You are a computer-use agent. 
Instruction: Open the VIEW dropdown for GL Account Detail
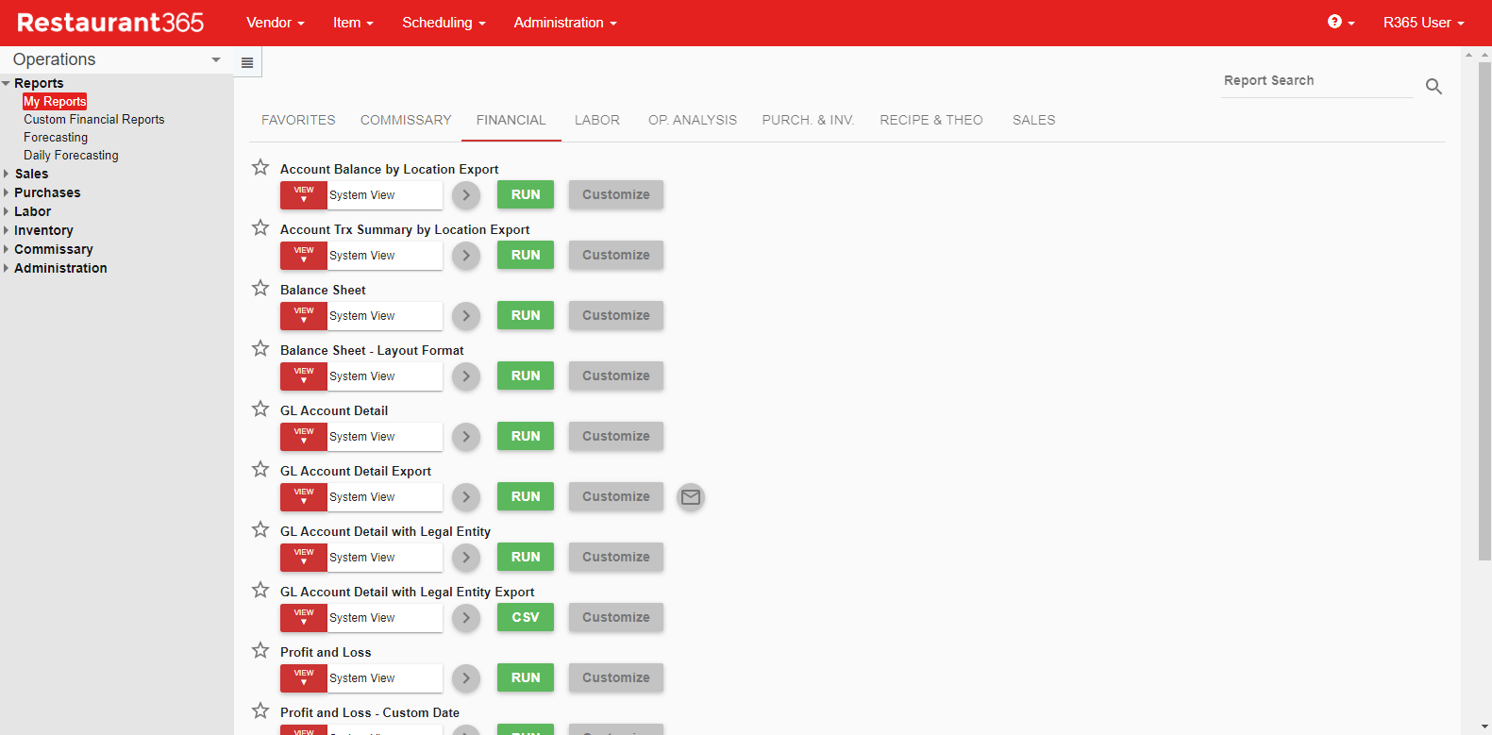[x=304, y=437]
